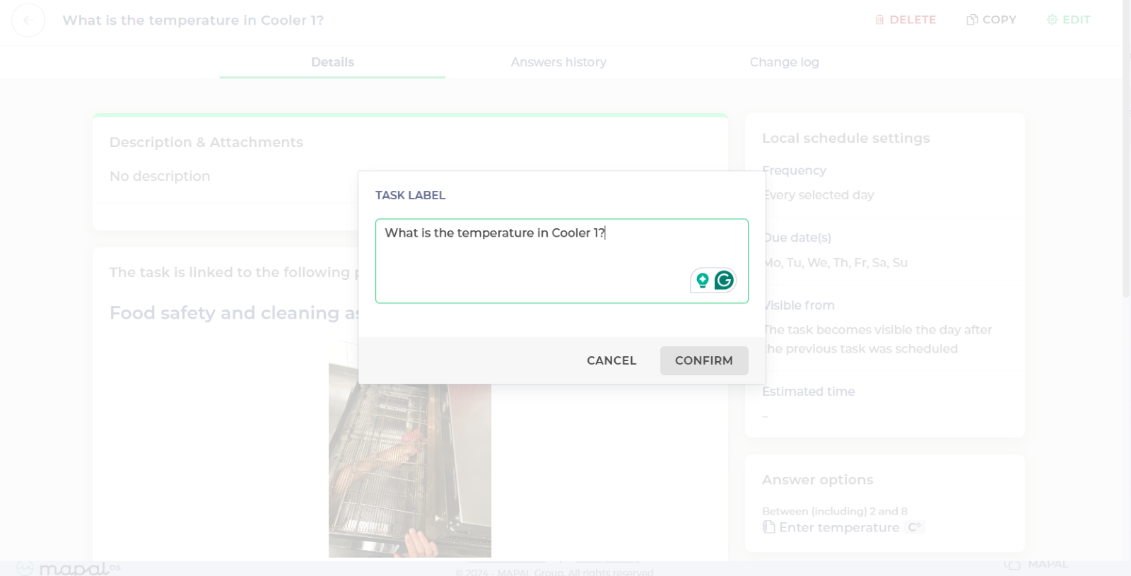Click the C° unit badge
The width and height of the screenshot is (1131, 576).
point(914,527)
